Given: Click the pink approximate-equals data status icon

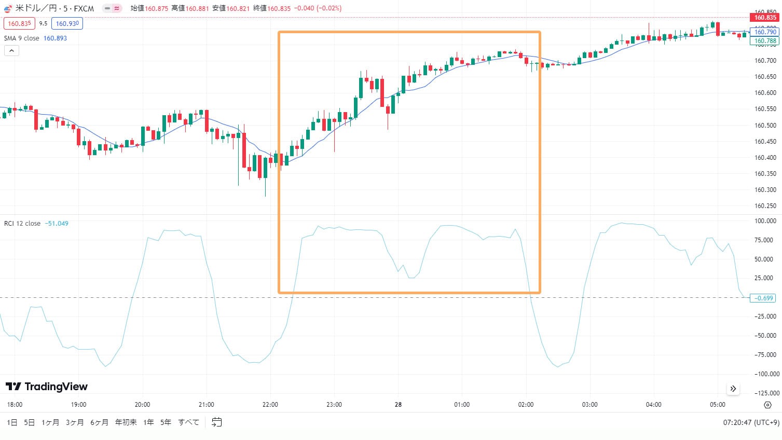Looking at the screenshot, I should click(117, 8).
